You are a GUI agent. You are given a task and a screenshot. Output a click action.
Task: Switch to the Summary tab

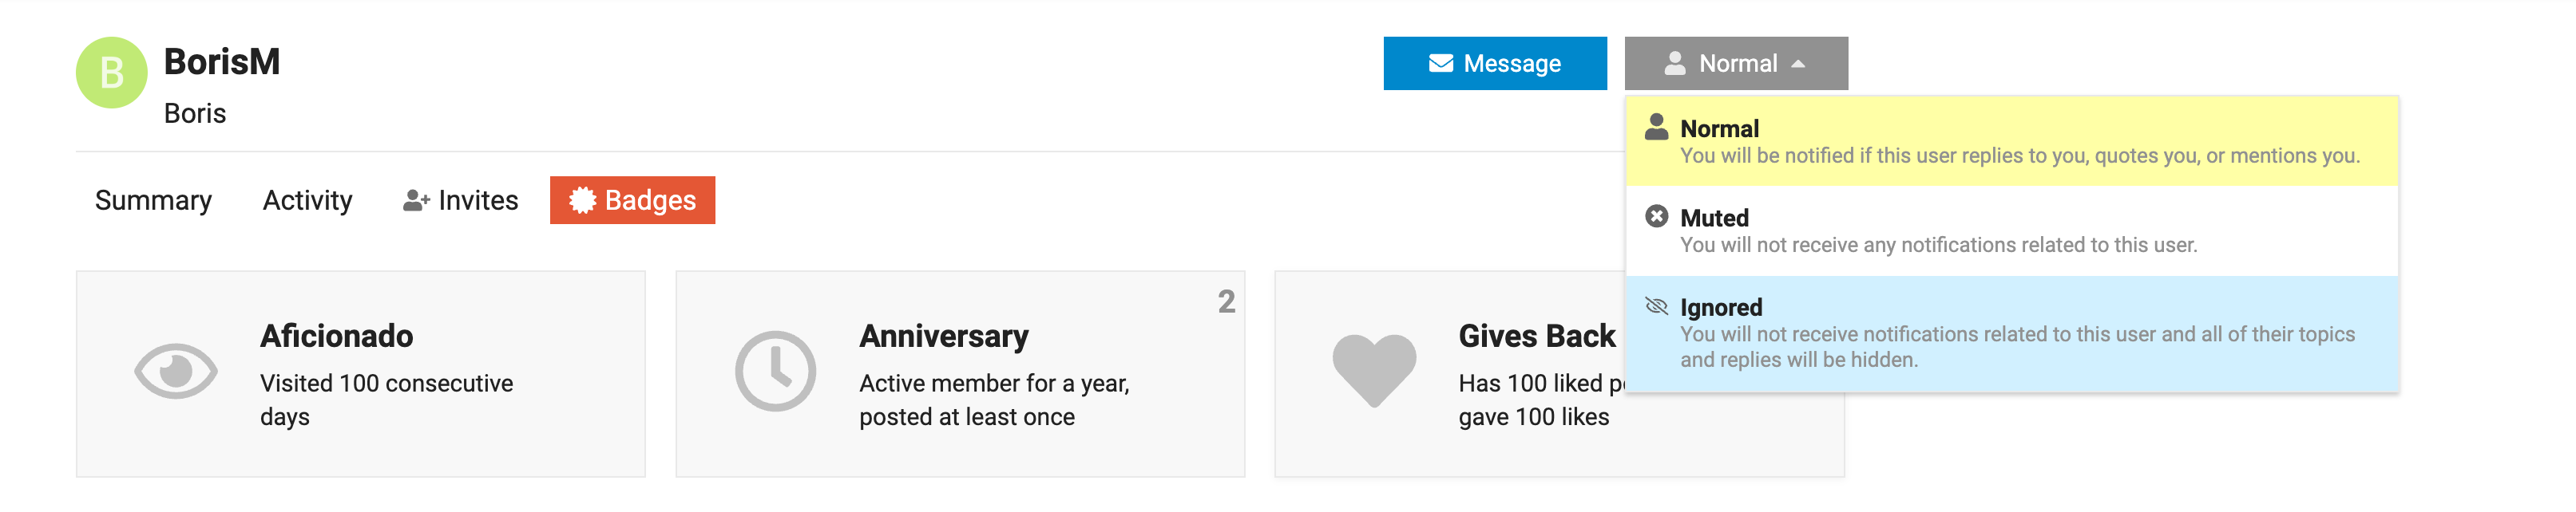tap(153, 201)
